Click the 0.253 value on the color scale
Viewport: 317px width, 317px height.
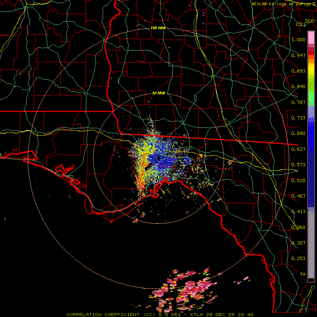click(x=298, y=259)
